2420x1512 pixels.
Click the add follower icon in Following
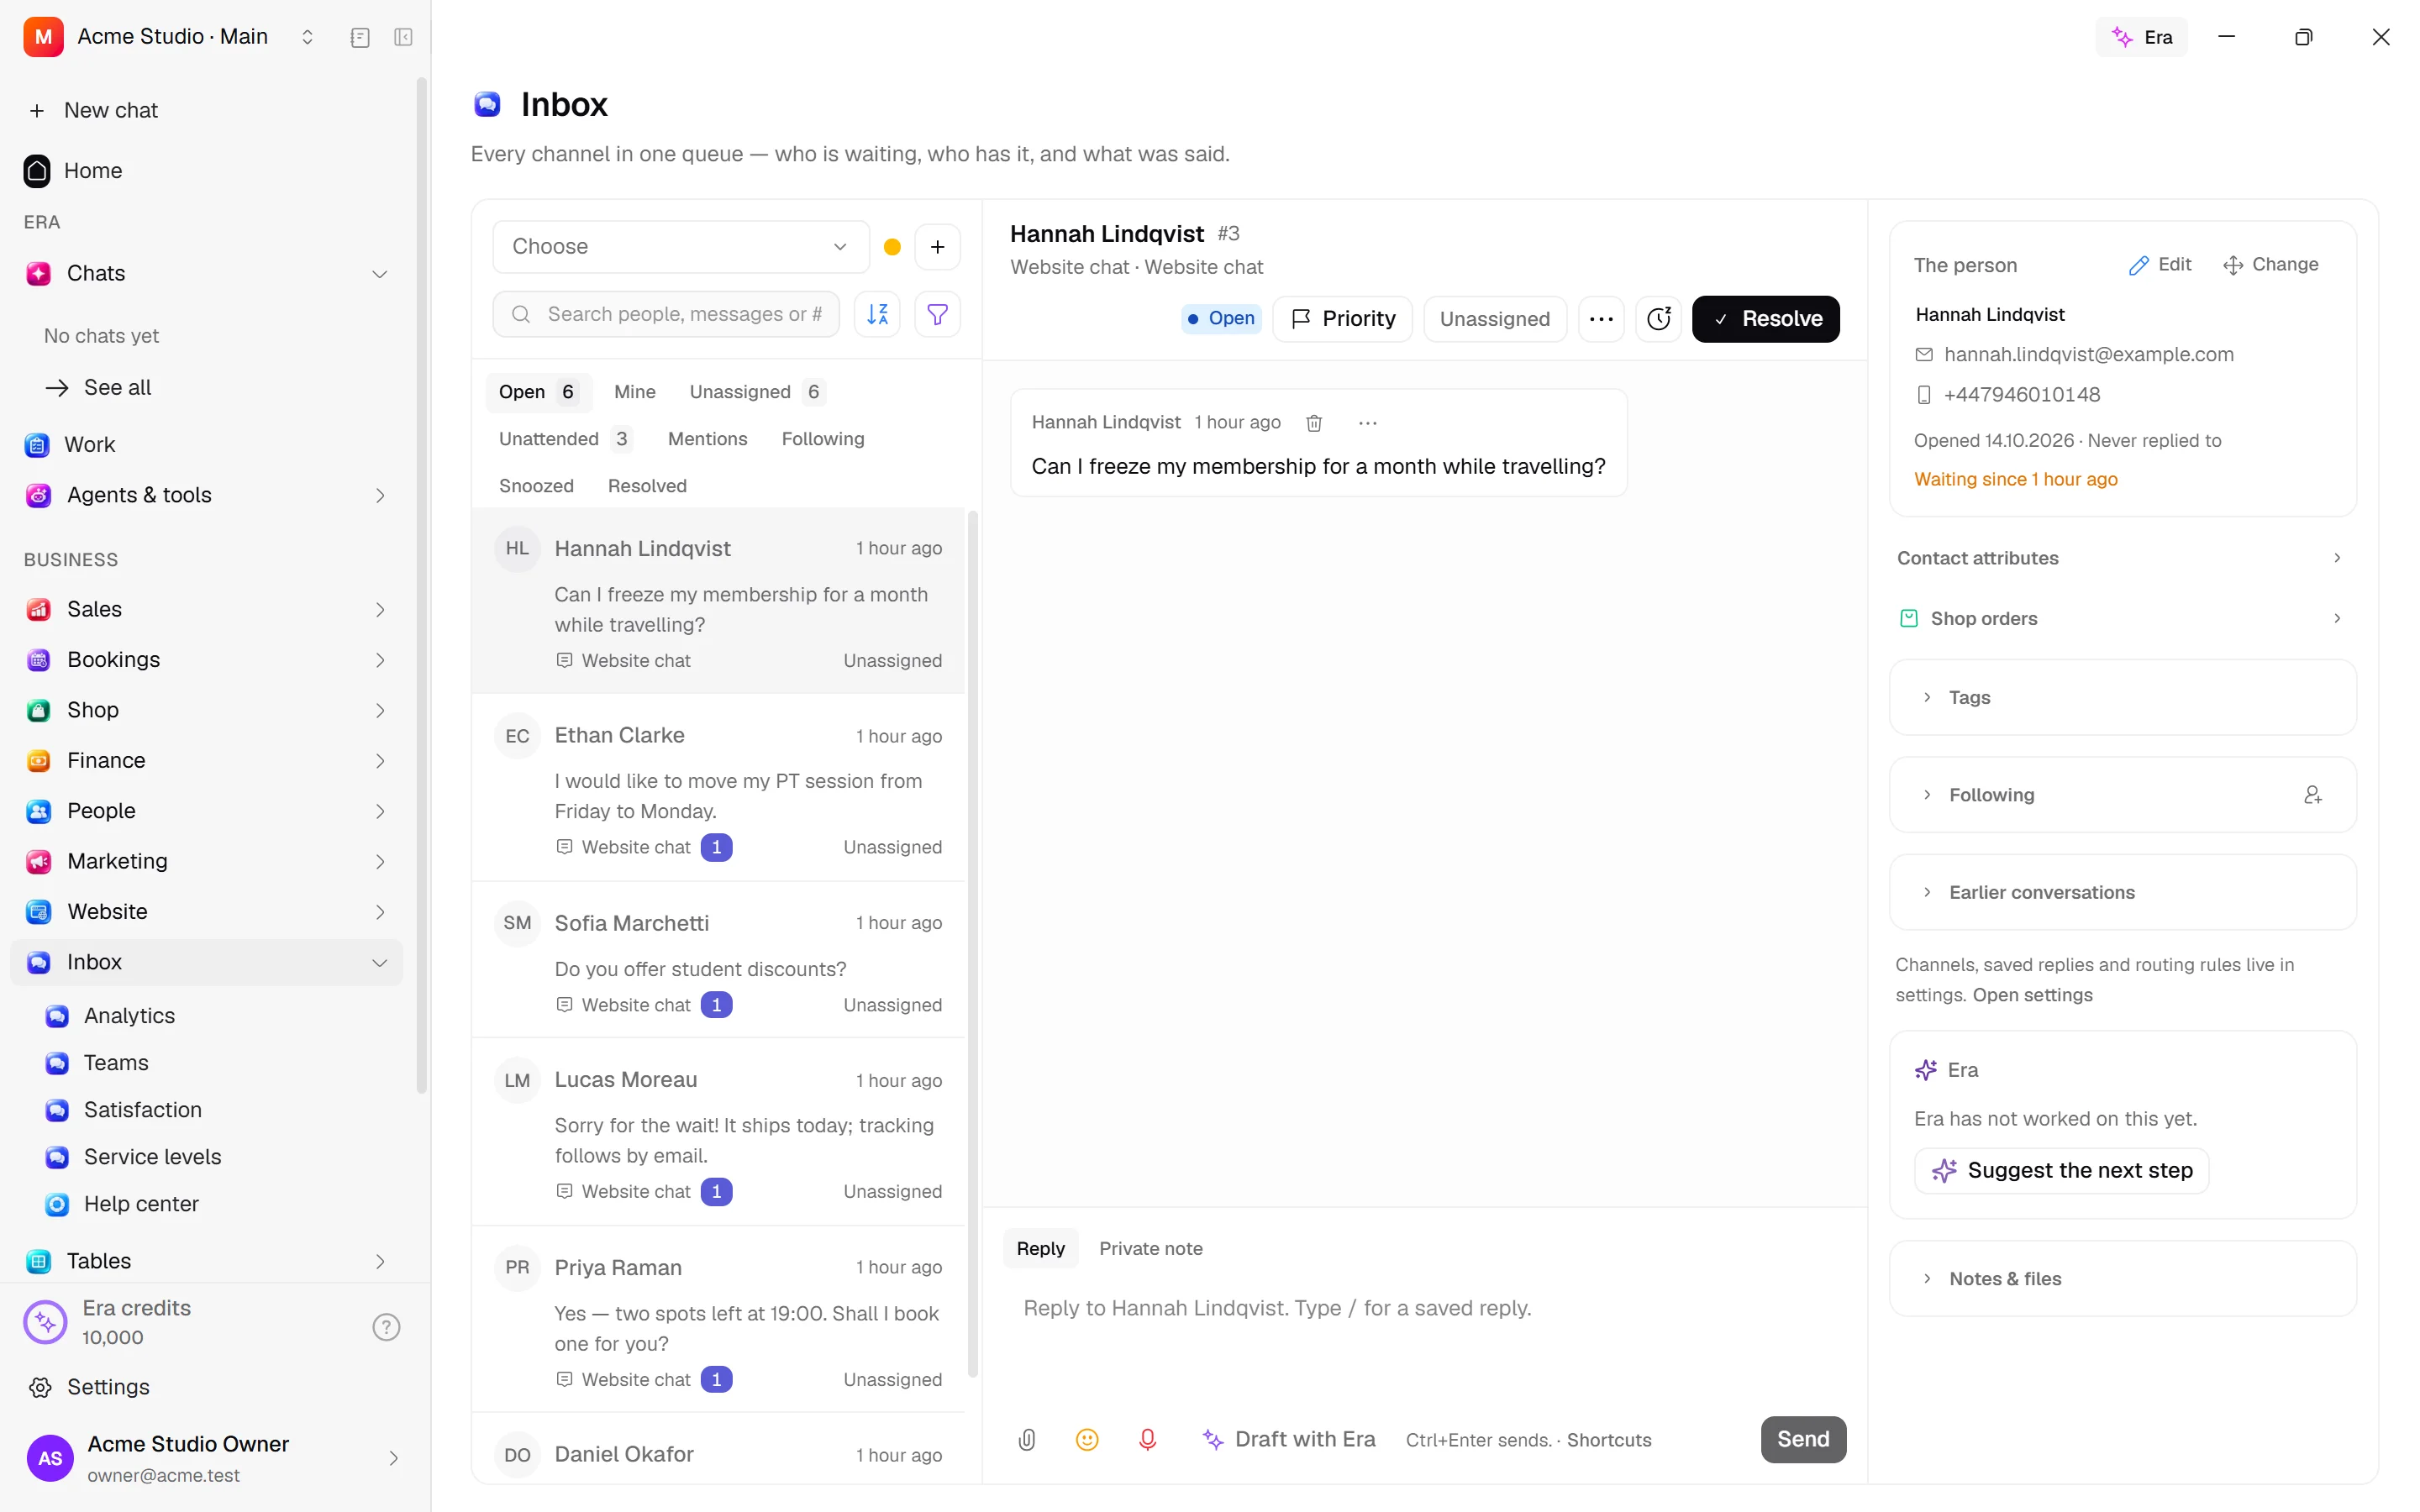[2312, 795]
